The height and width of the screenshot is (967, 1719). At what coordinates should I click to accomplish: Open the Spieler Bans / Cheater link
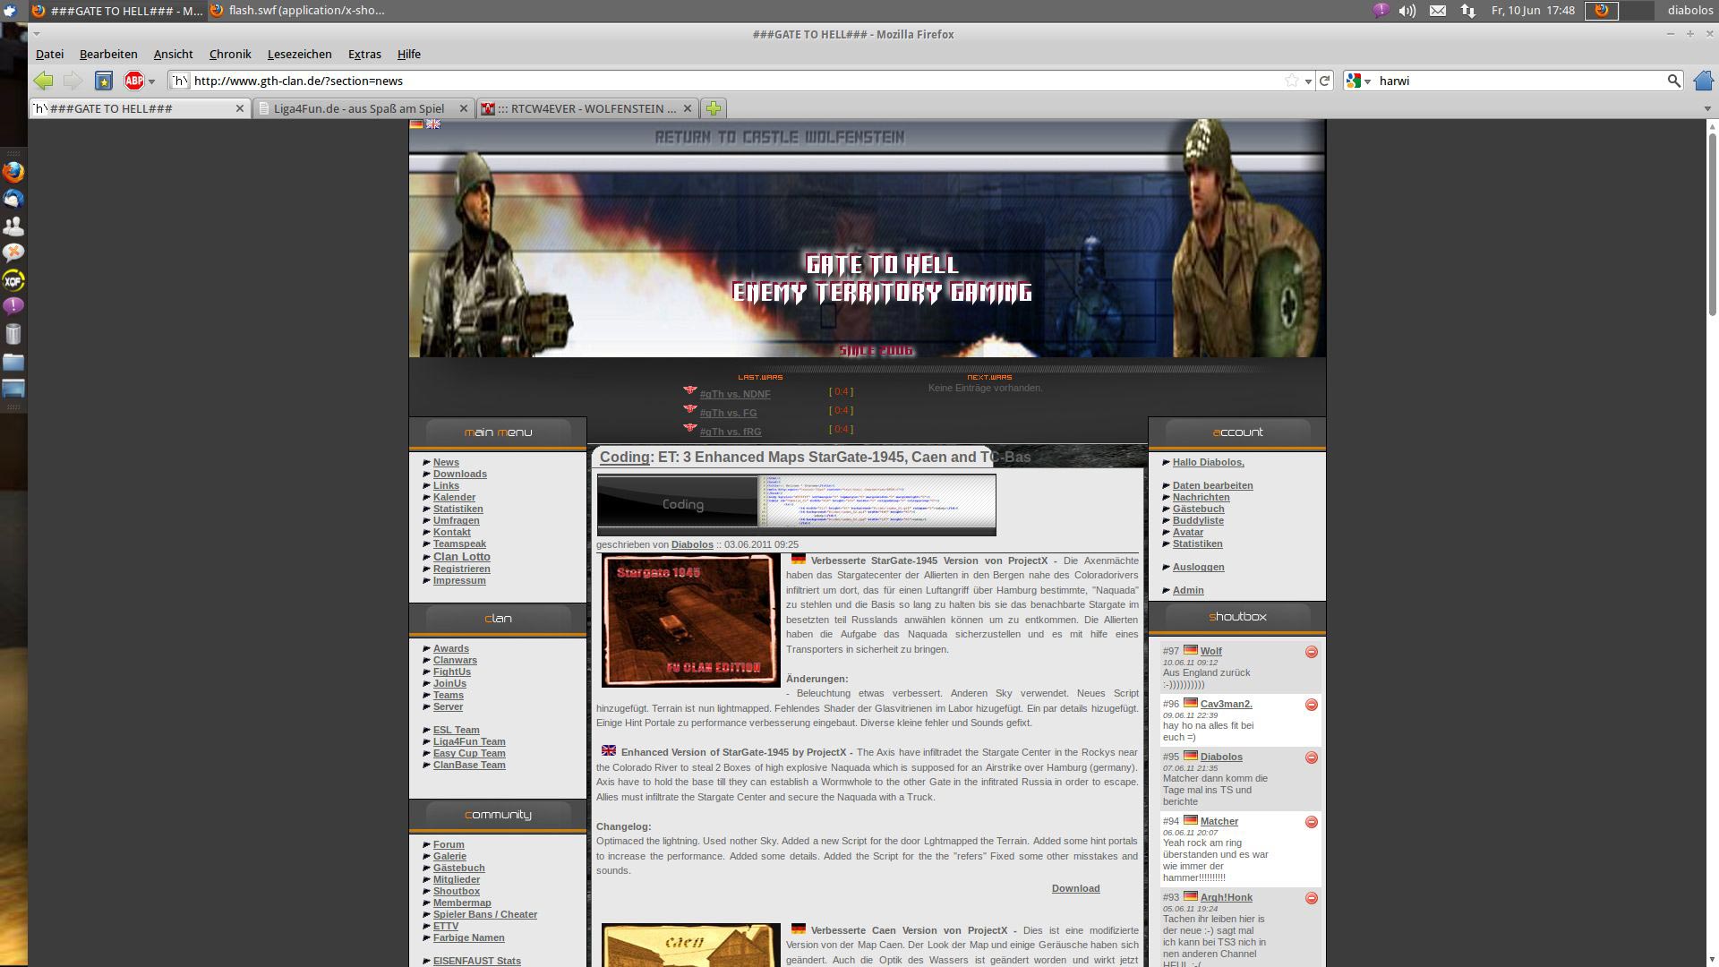[x=485, y=914]
